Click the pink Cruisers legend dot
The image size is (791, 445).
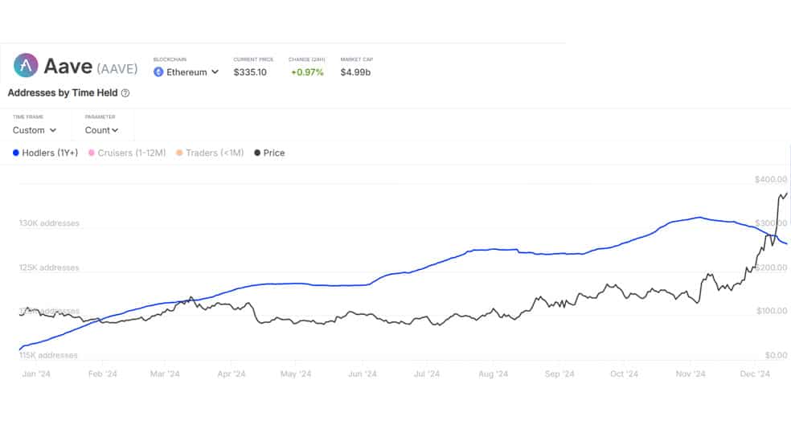(x=92, y=153)
